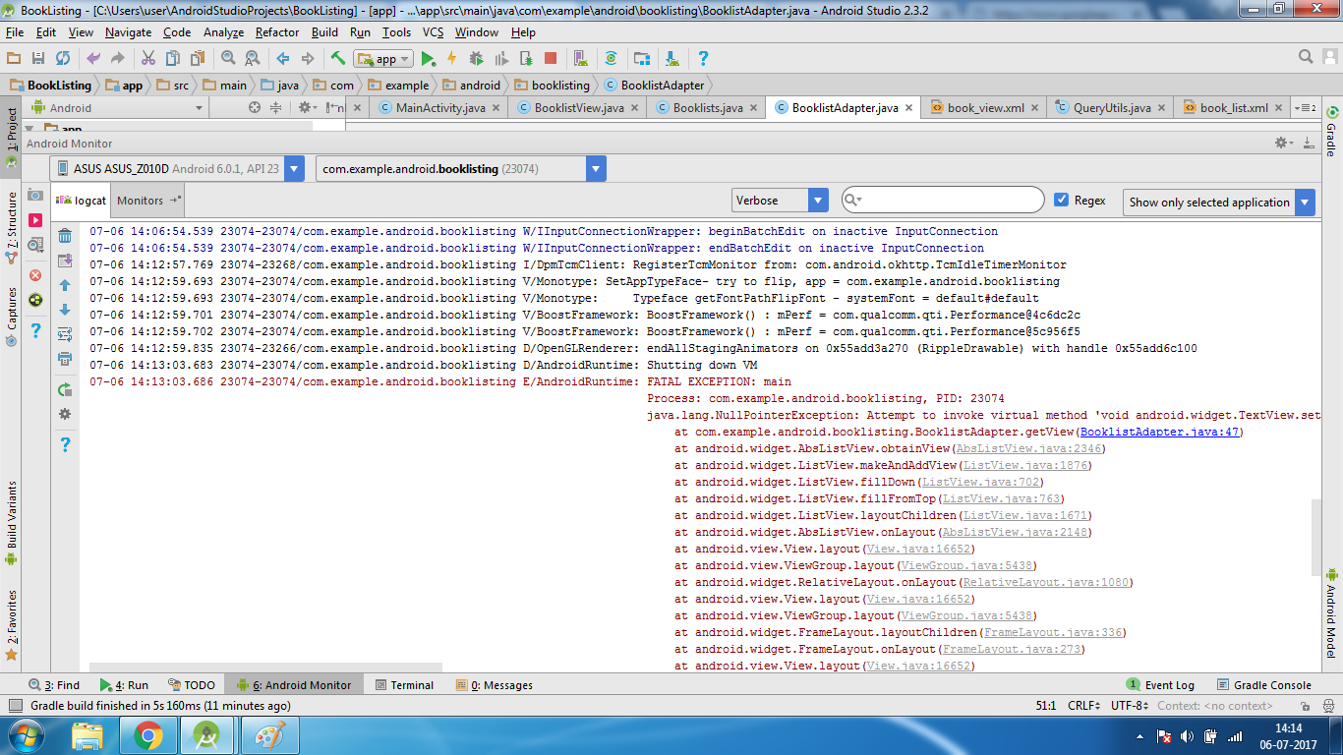The height and width of the screenshot is (755, 1343).
Task: Open AVD Manager from toolbar
Action: [580, 59]
